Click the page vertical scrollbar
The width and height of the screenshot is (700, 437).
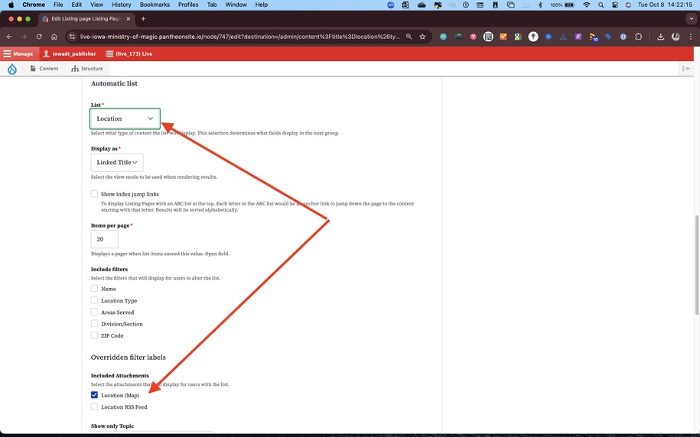click(x=697, y=265)
